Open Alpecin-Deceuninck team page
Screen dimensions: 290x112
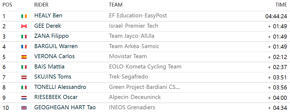(x=135, y=97)
